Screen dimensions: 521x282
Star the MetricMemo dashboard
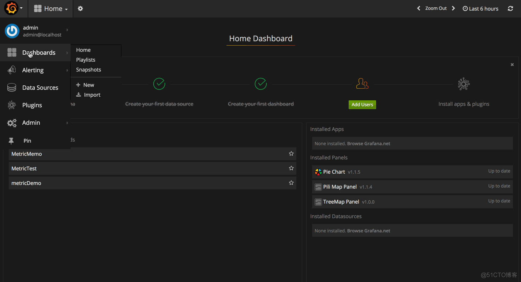pyautogui.click(x=291, y=154)
